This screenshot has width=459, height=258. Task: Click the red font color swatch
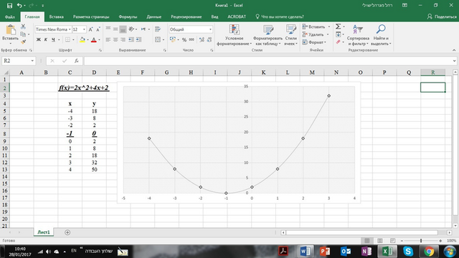click(x=94, y=40)
